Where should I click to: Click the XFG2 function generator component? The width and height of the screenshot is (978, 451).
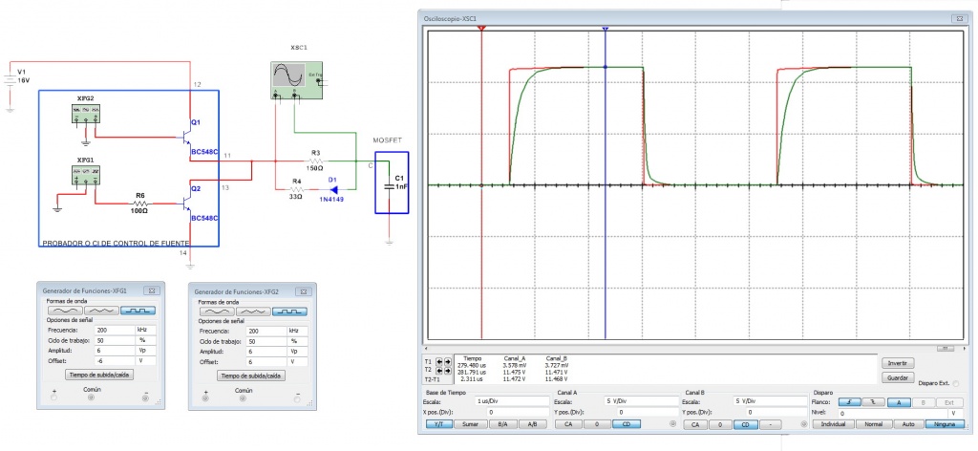pyautogui.click(x=88, y=113)
